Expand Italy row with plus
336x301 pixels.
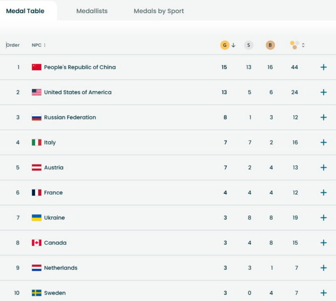(323, 142)
